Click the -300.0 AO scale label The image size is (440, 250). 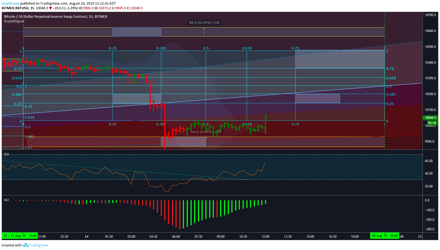(429, 229)
